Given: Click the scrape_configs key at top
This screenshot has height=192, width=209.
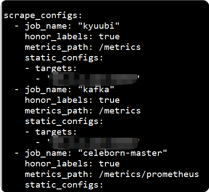Looking at the screenshot, I should coord(43,15).
